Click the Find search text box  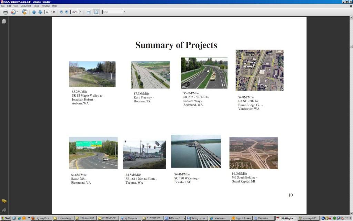coord(112,12)
